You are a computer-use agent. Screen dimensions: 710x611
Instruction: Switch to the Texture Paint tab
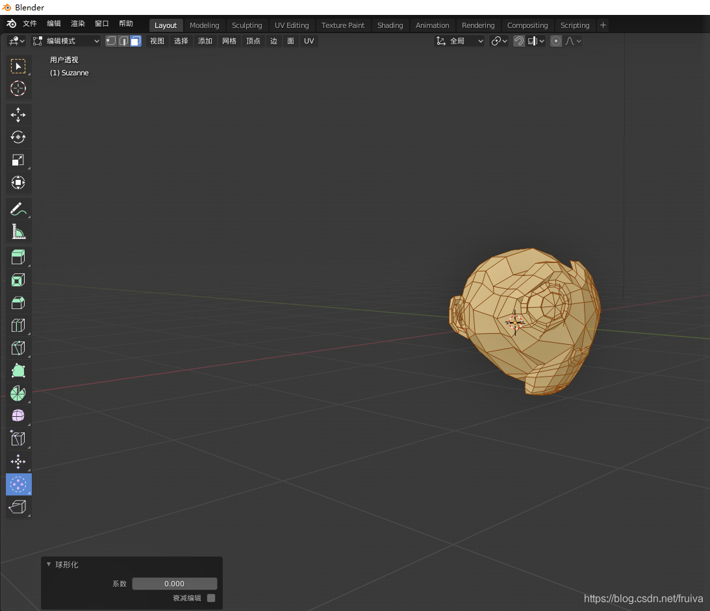[343, 25]
